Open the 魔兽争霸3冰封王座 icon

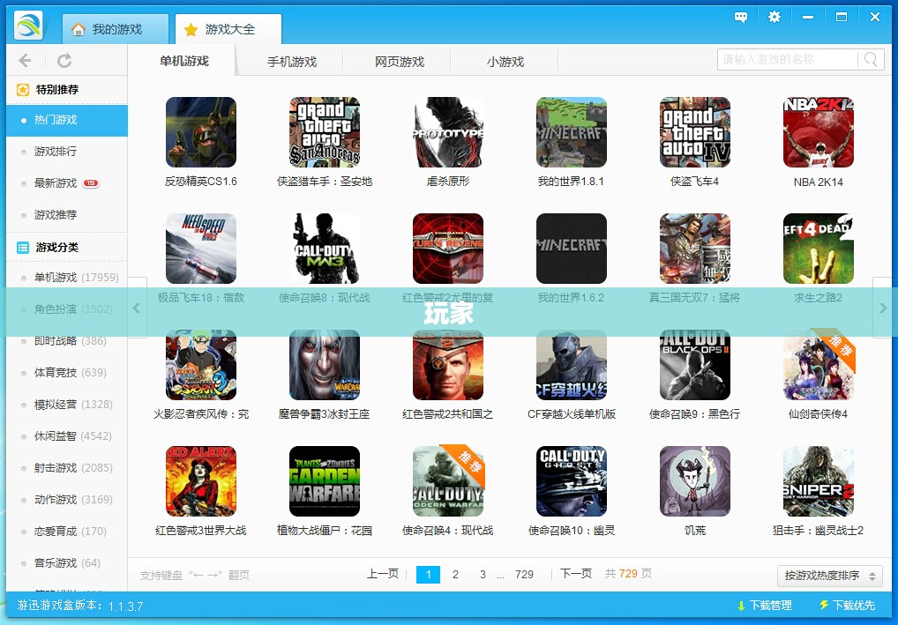coord(325,365)
